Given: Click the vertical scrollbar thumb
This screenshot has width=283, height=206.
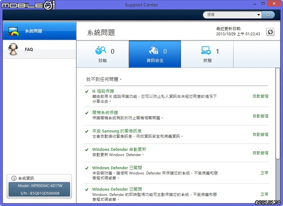Looking at the screenshot, I should point(278,114).
